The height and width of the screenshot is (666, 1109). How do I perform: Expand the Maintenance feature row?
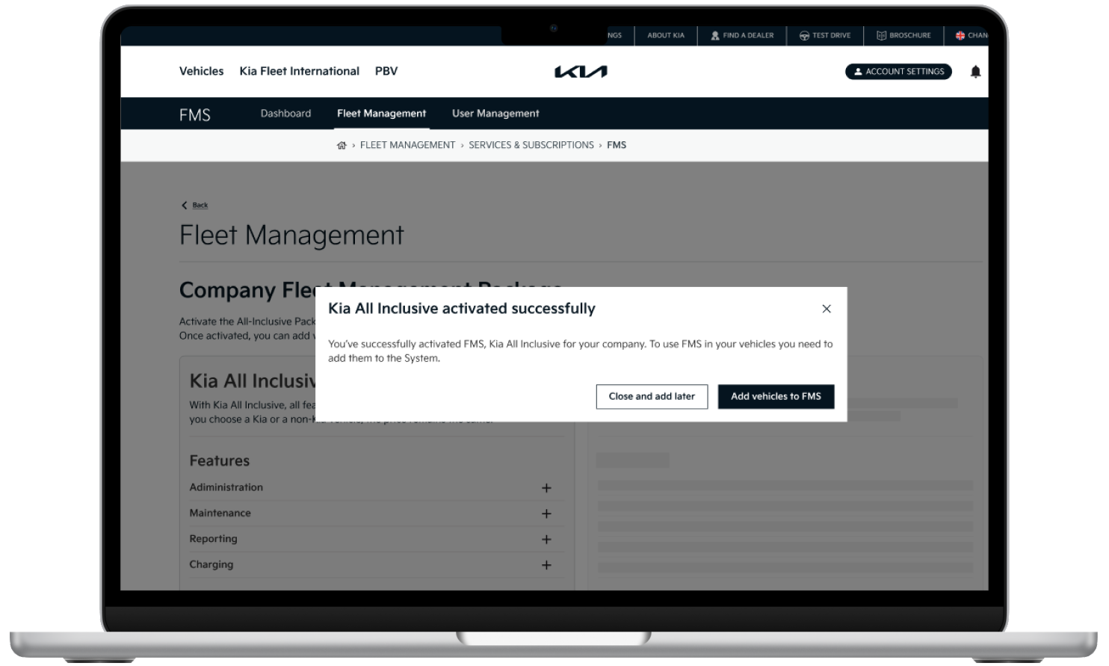point(546,514)
